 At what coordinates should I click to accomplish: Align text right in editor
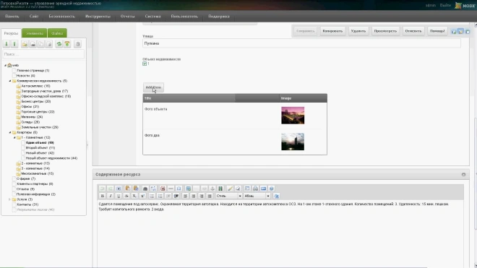(202, 196)
